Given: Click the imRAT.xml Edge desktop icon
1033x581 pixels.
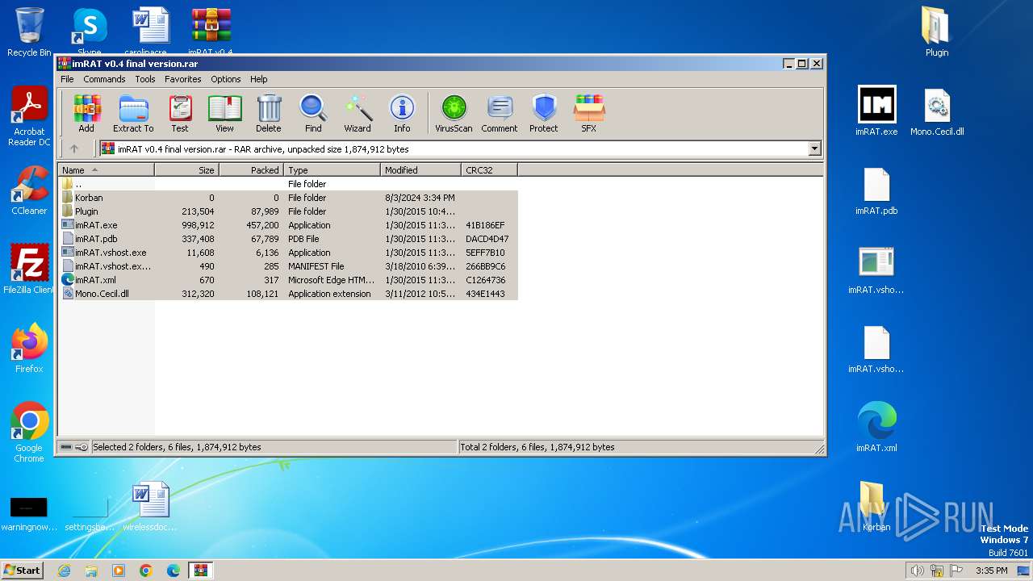Looking at the screenshot, I should pos(876,427).
